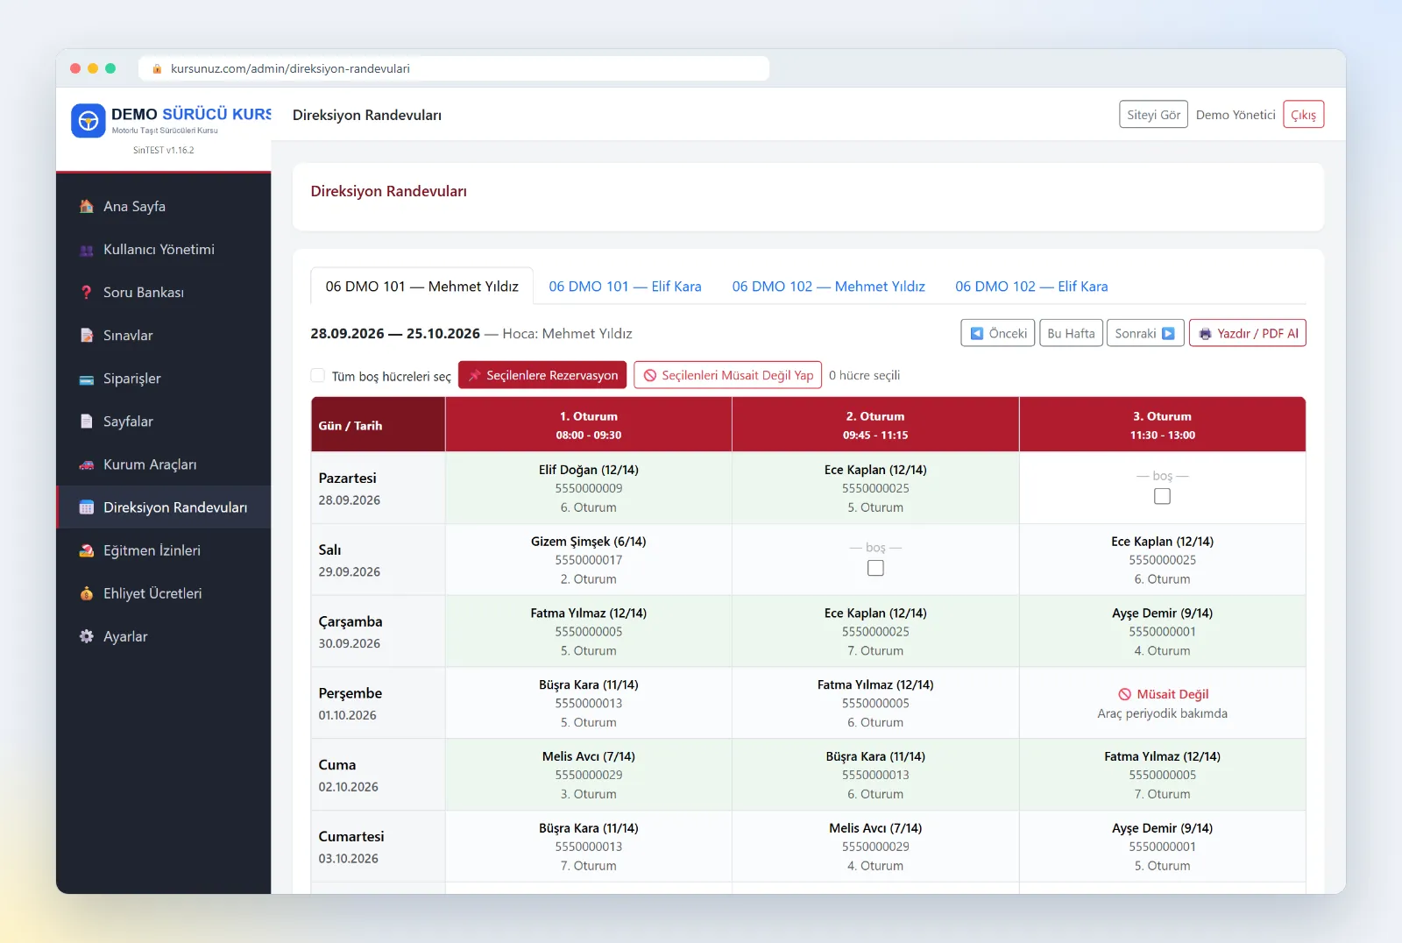
Task: Click the steering wheel logo icon
Action: (89, 121)
